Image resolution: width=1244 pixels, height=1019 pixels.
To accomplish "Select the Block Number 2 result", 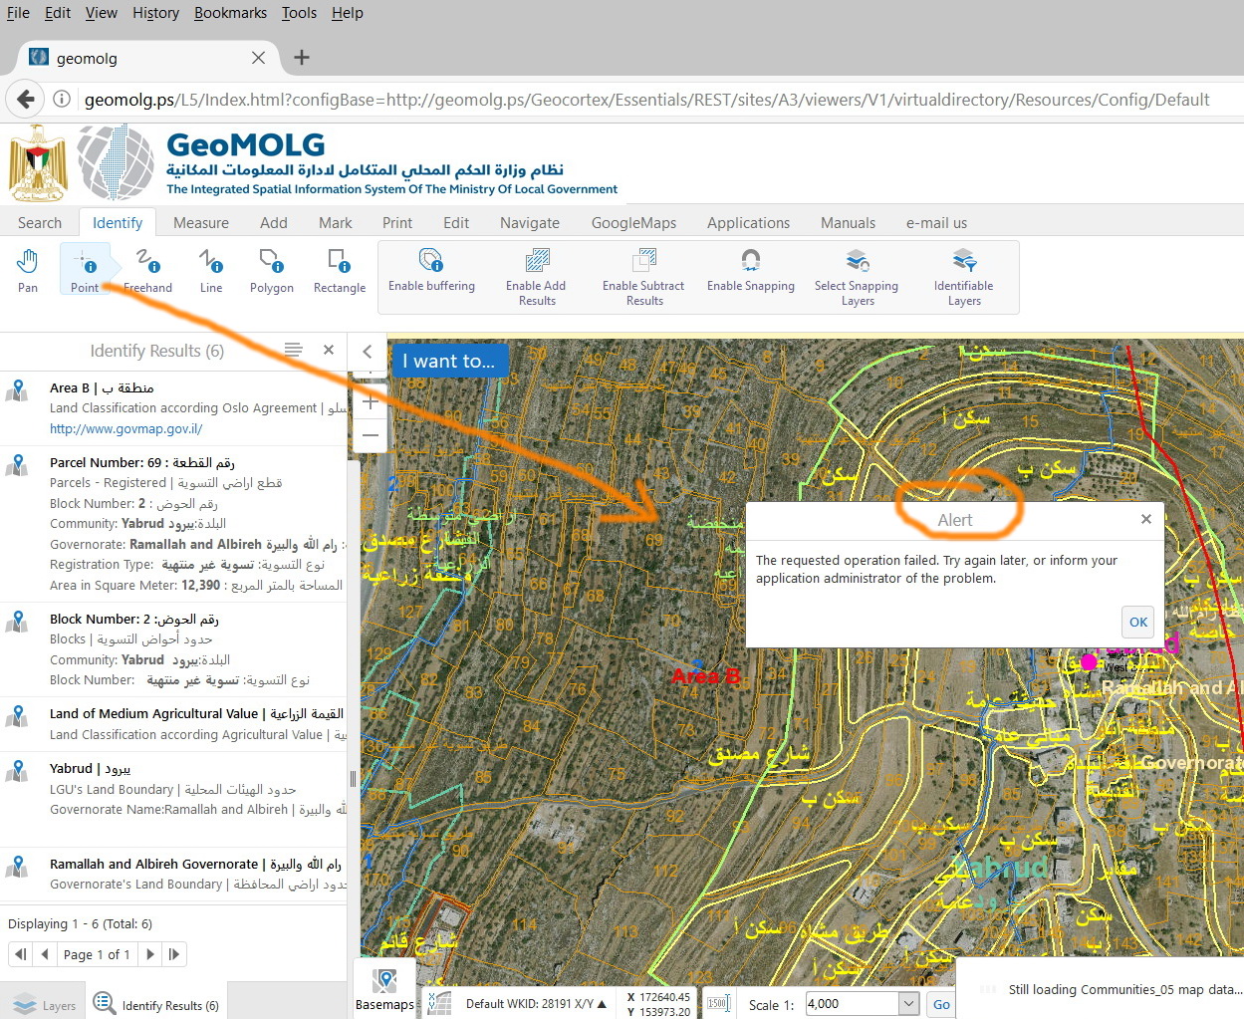I will click(x=173, y=649).
